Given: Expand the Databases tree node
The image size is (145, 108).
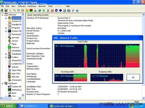Looking at the screenshot, I should coord(6,54).
